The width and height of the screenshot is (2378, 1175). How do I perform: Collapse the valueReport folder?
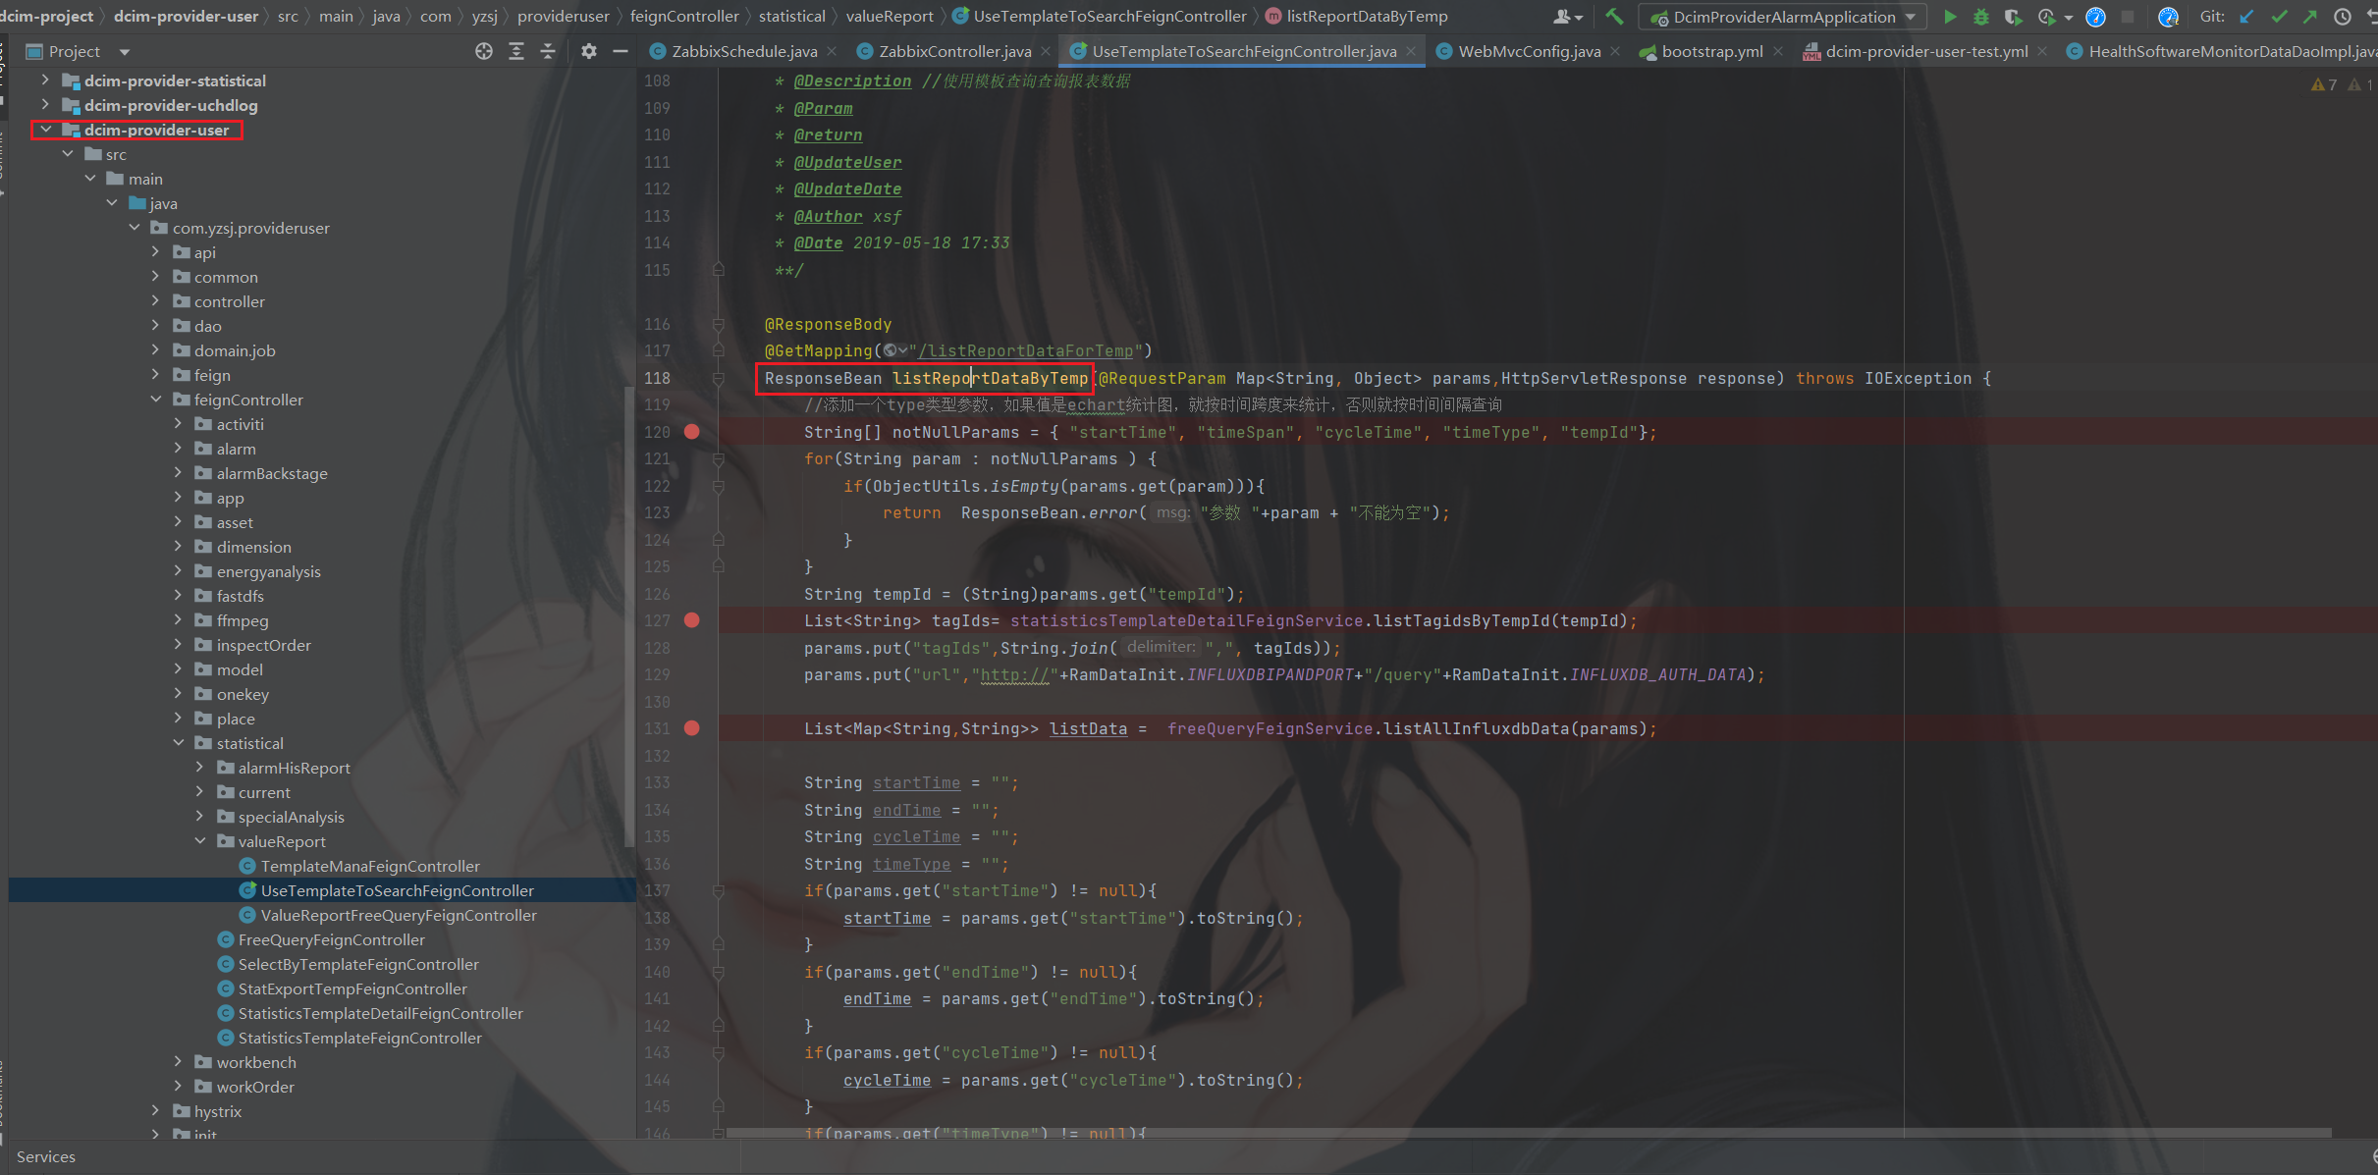pyautogui.click(x=200, y=841)
